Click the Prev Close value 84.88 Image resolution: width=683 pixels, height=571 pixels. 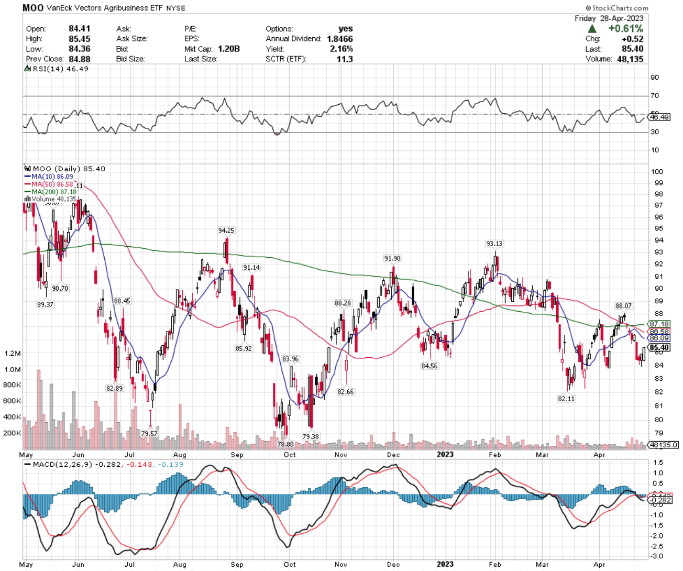(80, 59)
